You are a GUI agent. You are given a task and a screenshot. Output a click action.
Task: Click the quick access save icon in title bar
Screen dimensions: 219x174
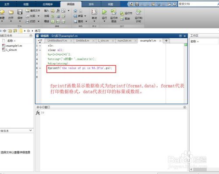click(137, 4)
